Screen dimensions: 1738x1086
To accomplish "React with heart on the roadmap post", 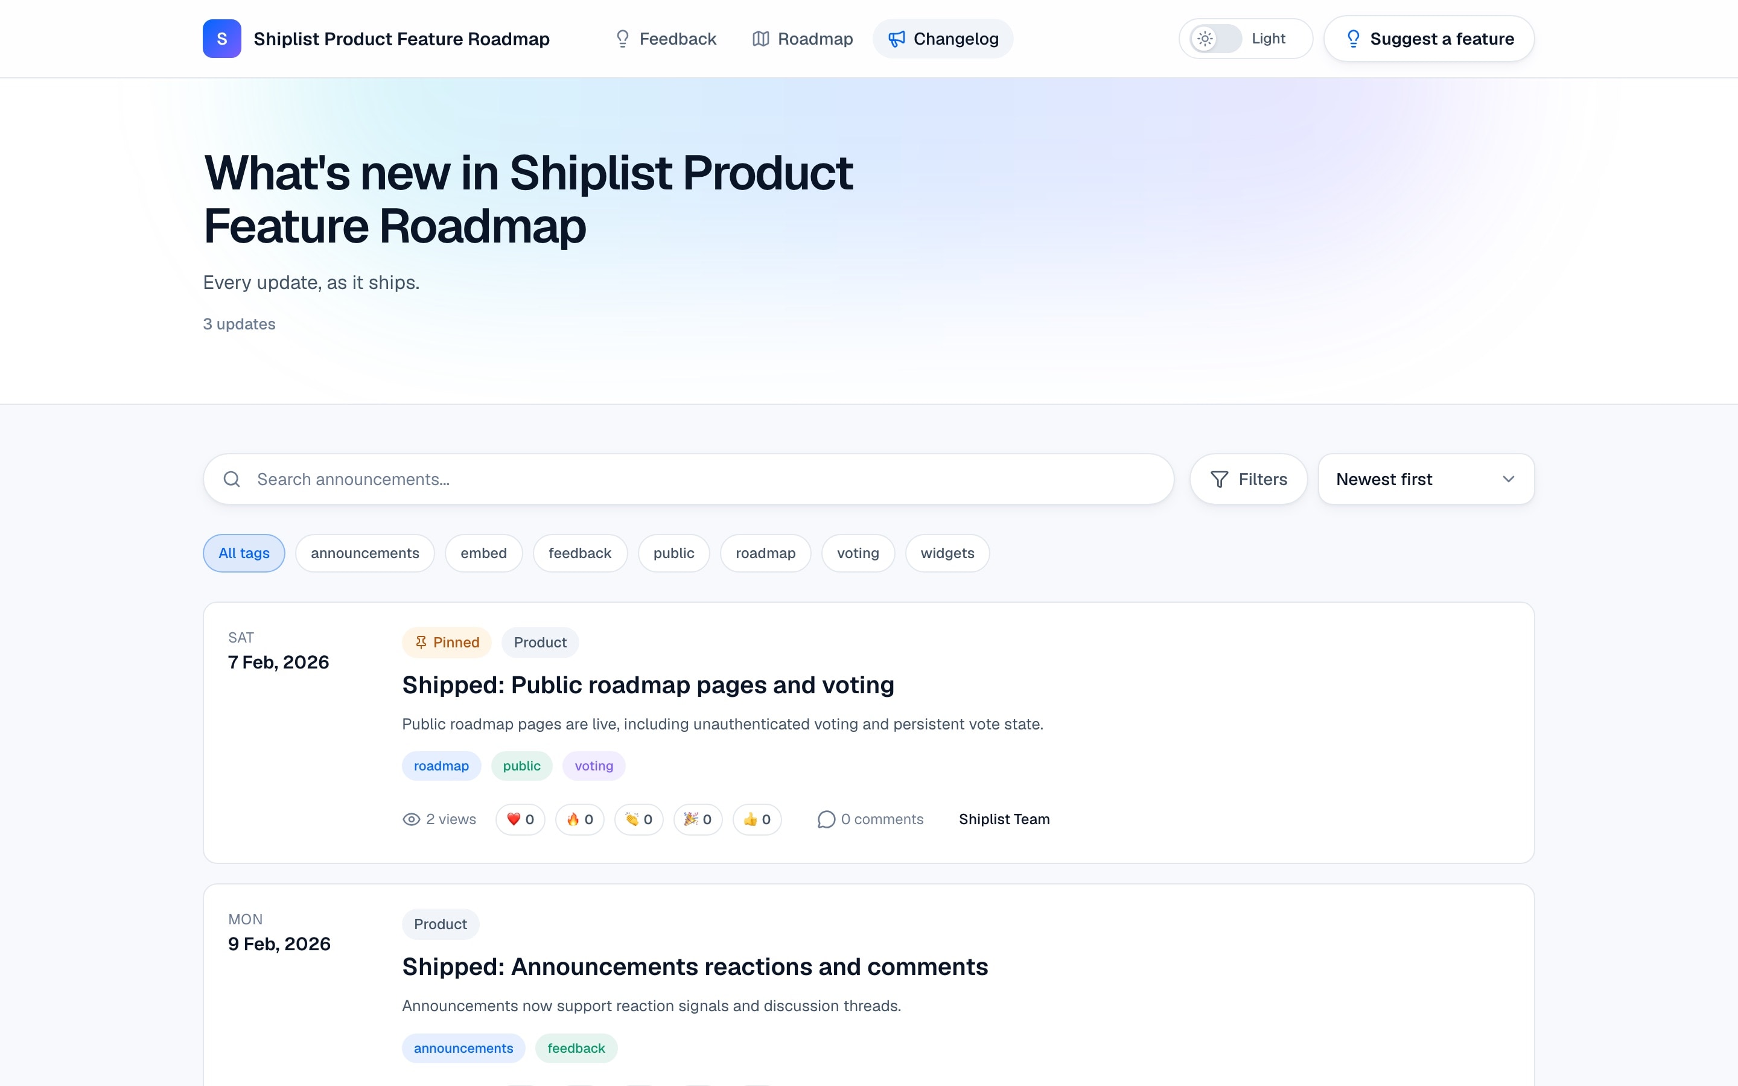I will tap(520, 819).
